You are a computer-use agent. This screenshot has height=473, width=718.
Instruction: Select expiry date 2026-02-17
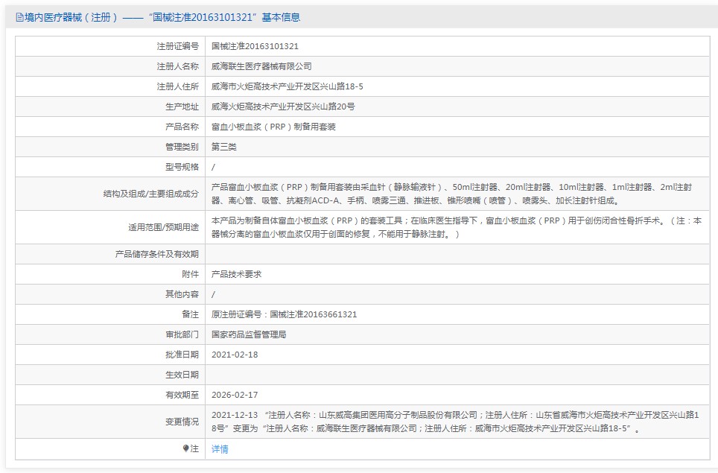[235, 395]
